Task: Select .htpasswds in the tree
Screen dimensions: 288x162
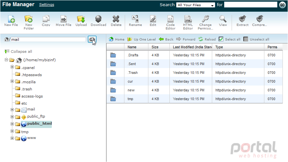Action: tap(32, 75)
